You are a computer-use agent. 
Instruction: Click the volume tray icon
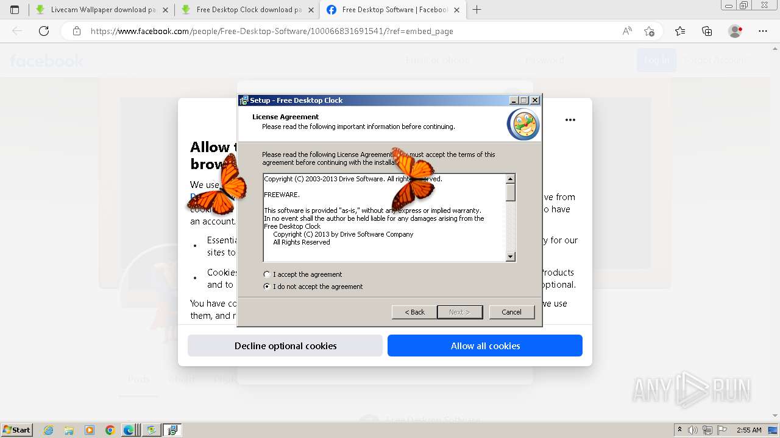[693, 430]
